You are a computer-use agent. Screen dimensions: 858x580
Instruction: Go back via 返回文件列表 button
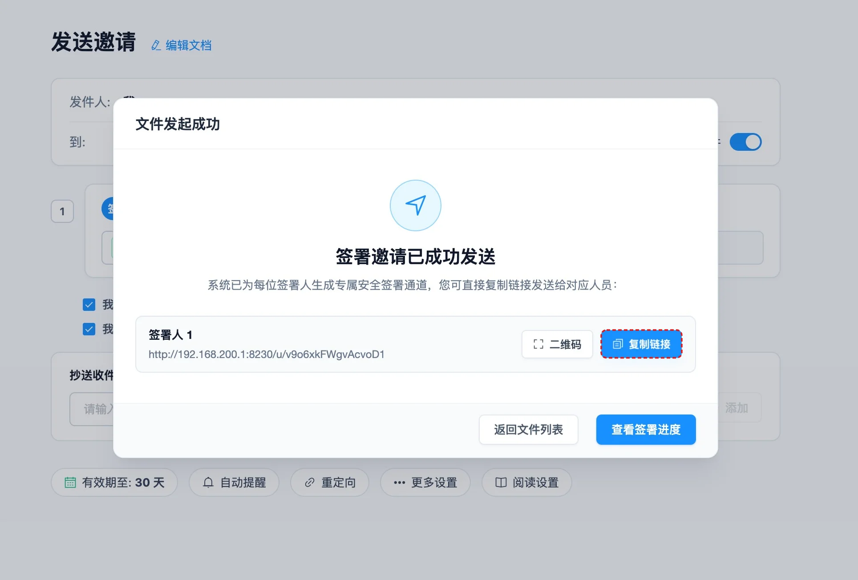(528, 429)
